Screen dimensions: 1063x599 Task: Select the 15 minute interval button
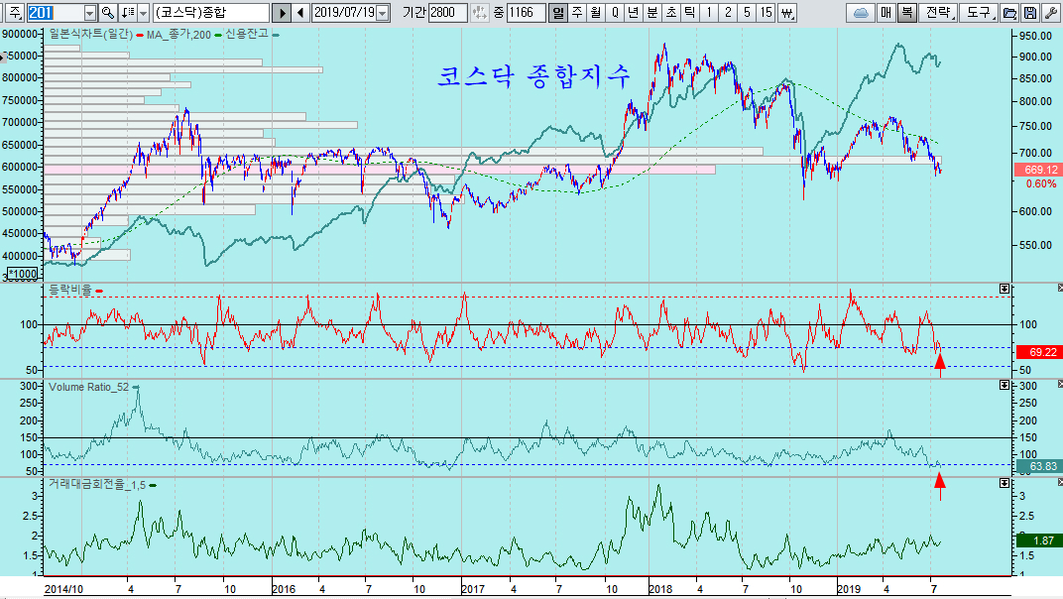[766, 13]
